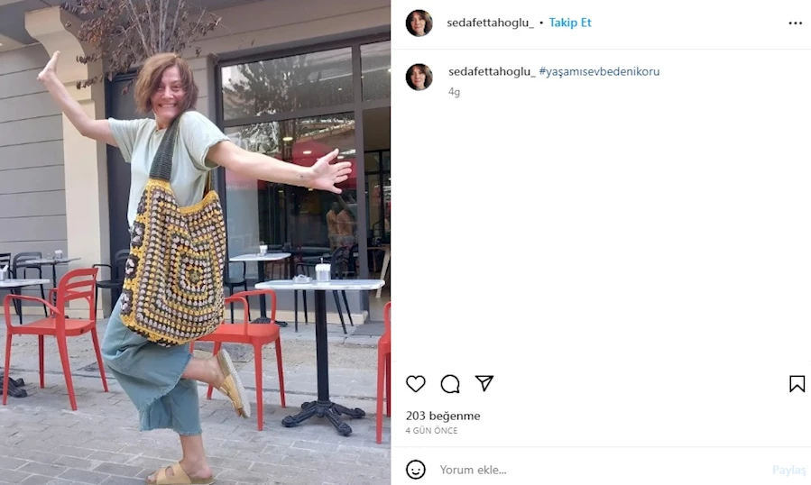
Task: Save the post with the bookmark icon
Action: [x=797, y=384]
